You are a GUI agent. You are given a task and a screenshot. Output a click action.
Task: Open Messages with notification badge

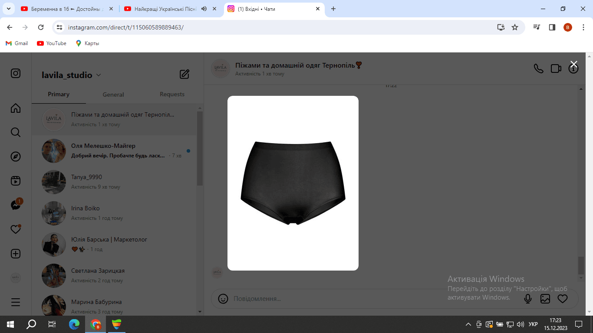pyautogui.click(x=16, y=205)
